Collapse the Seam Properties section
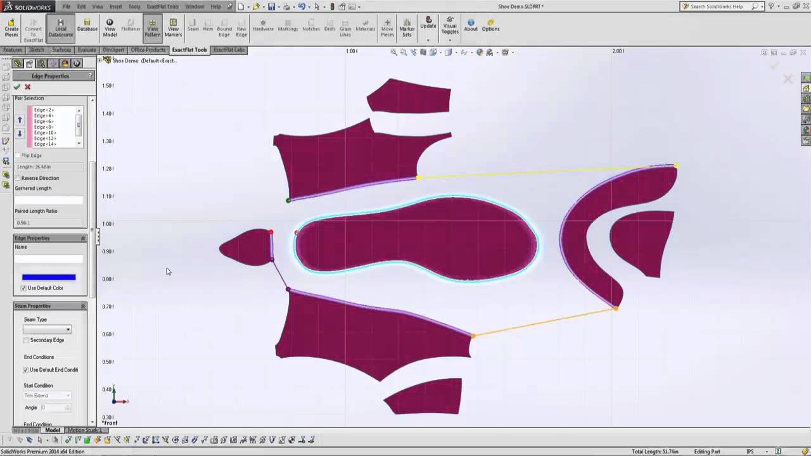811x456 pixels. (82, 306)
